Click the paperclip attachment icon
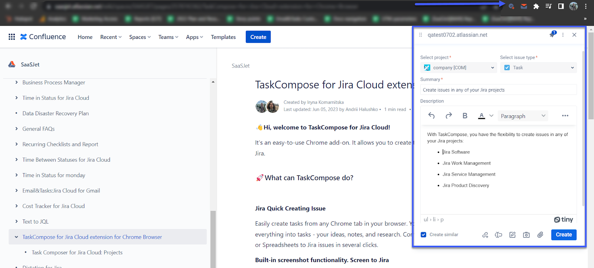 [540, 235]
